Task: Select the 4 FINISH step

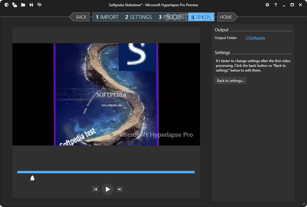Action: pos(201,17)
